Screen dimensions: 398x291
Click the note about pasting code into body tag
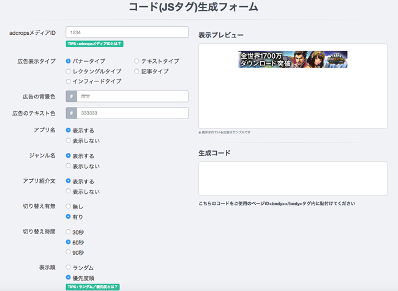[277, 204]
